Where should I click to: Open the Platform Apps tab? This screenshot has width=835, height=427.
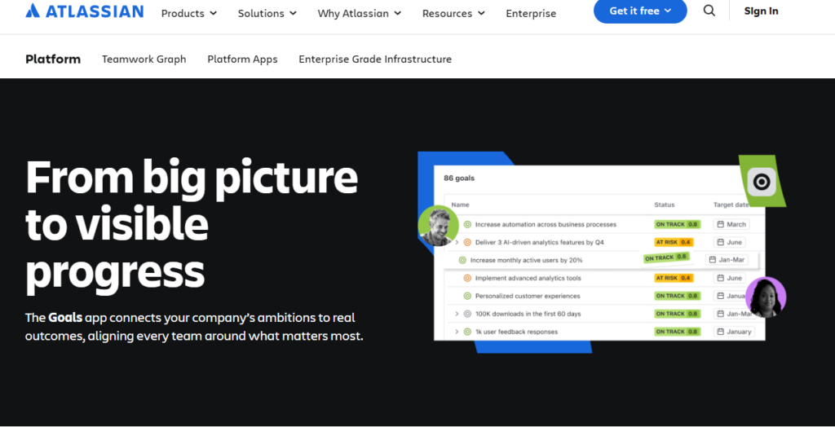coord(242,59)
